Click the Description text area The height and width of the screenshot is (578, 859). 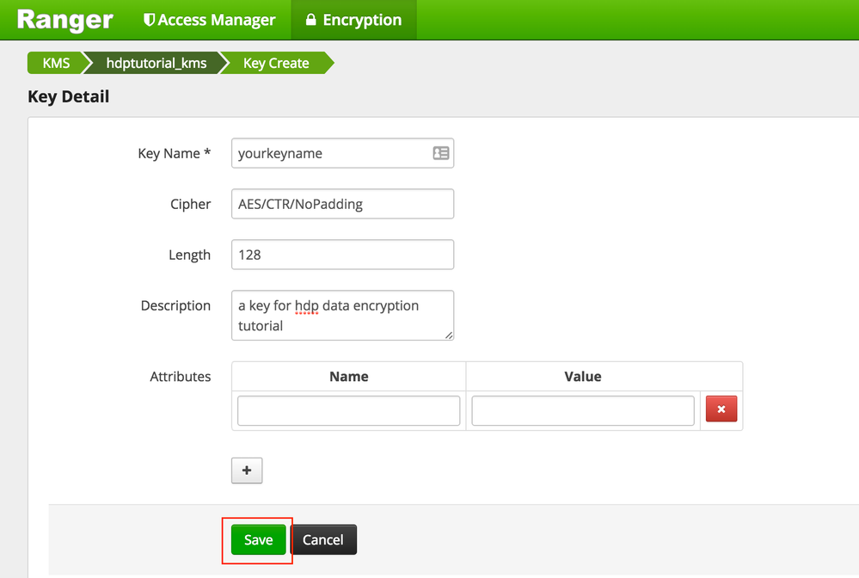pos(342,315)
